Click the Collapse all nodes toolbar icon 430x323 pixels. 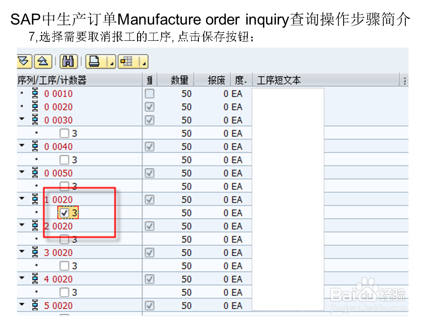pyautogui.click(x=43, y=61)
